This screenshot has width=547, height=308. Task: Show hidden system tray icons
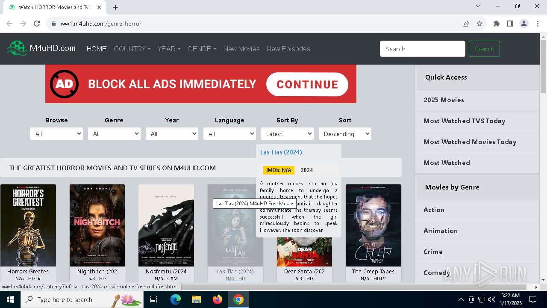pos(461,299)
